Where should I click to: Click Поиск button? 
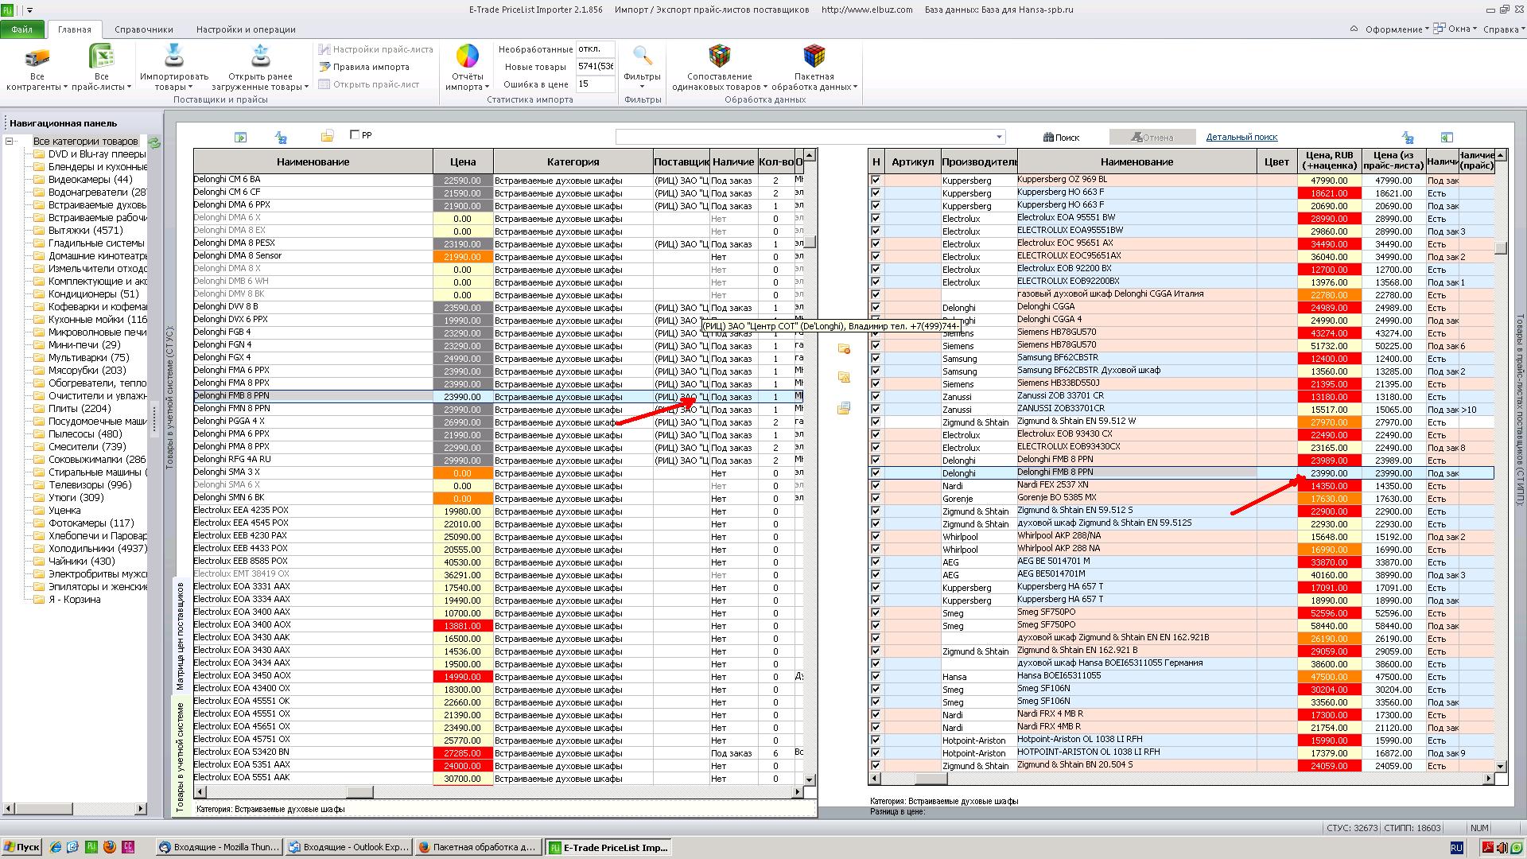[1062, 138]
